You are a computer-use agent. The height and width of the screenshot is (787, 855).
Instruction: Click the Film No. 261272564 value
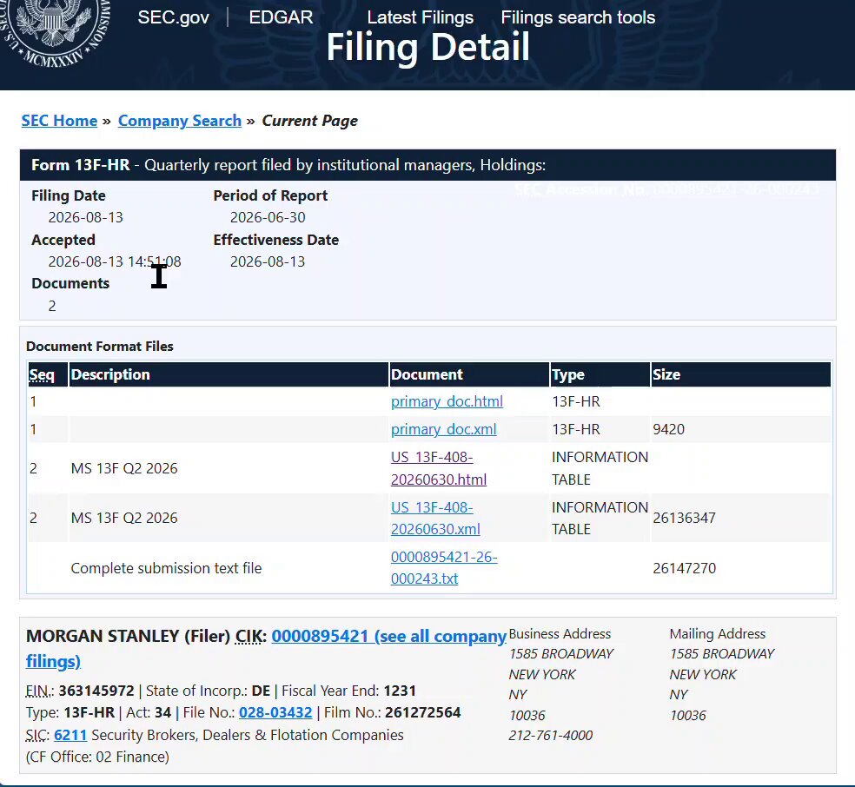[422, 712]
